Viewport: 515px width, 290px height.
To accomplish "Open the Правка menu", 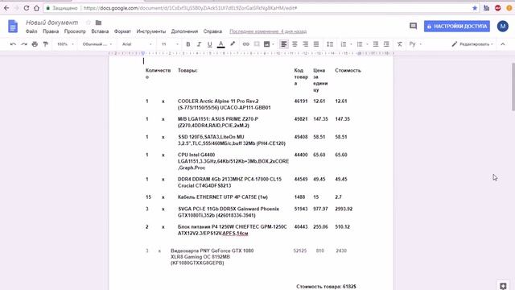I will [51, 31].
